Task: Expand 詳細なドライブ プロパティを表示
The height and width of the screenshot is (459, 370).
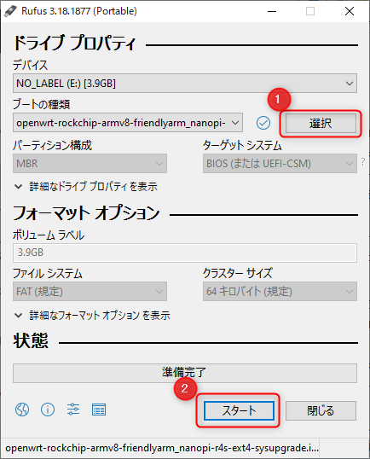Action: [x=86, y=187]
